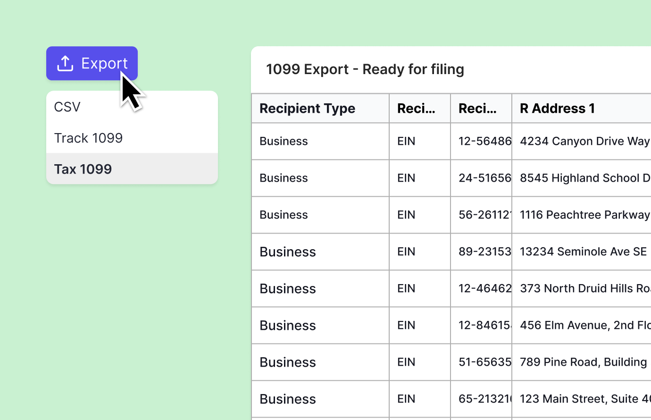Screen dimensions: 651x420
Task: Click the ID cell starting with 24-51656
Action: tap(484, 178)
